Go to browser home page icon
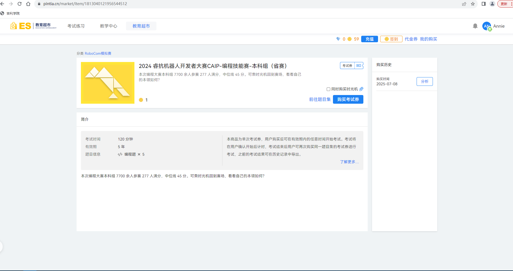 coord(28,4)
